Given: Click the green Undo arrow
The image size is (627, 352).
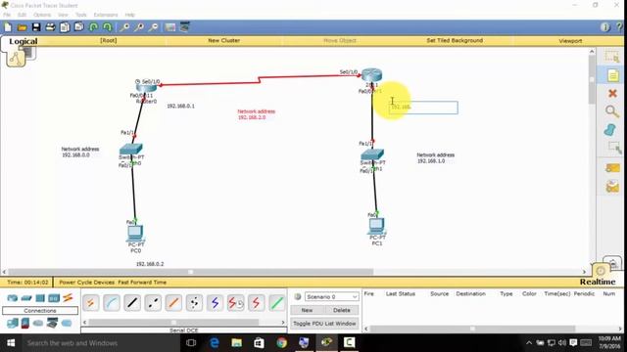Looking at the screenshot, I should [93, 27].
